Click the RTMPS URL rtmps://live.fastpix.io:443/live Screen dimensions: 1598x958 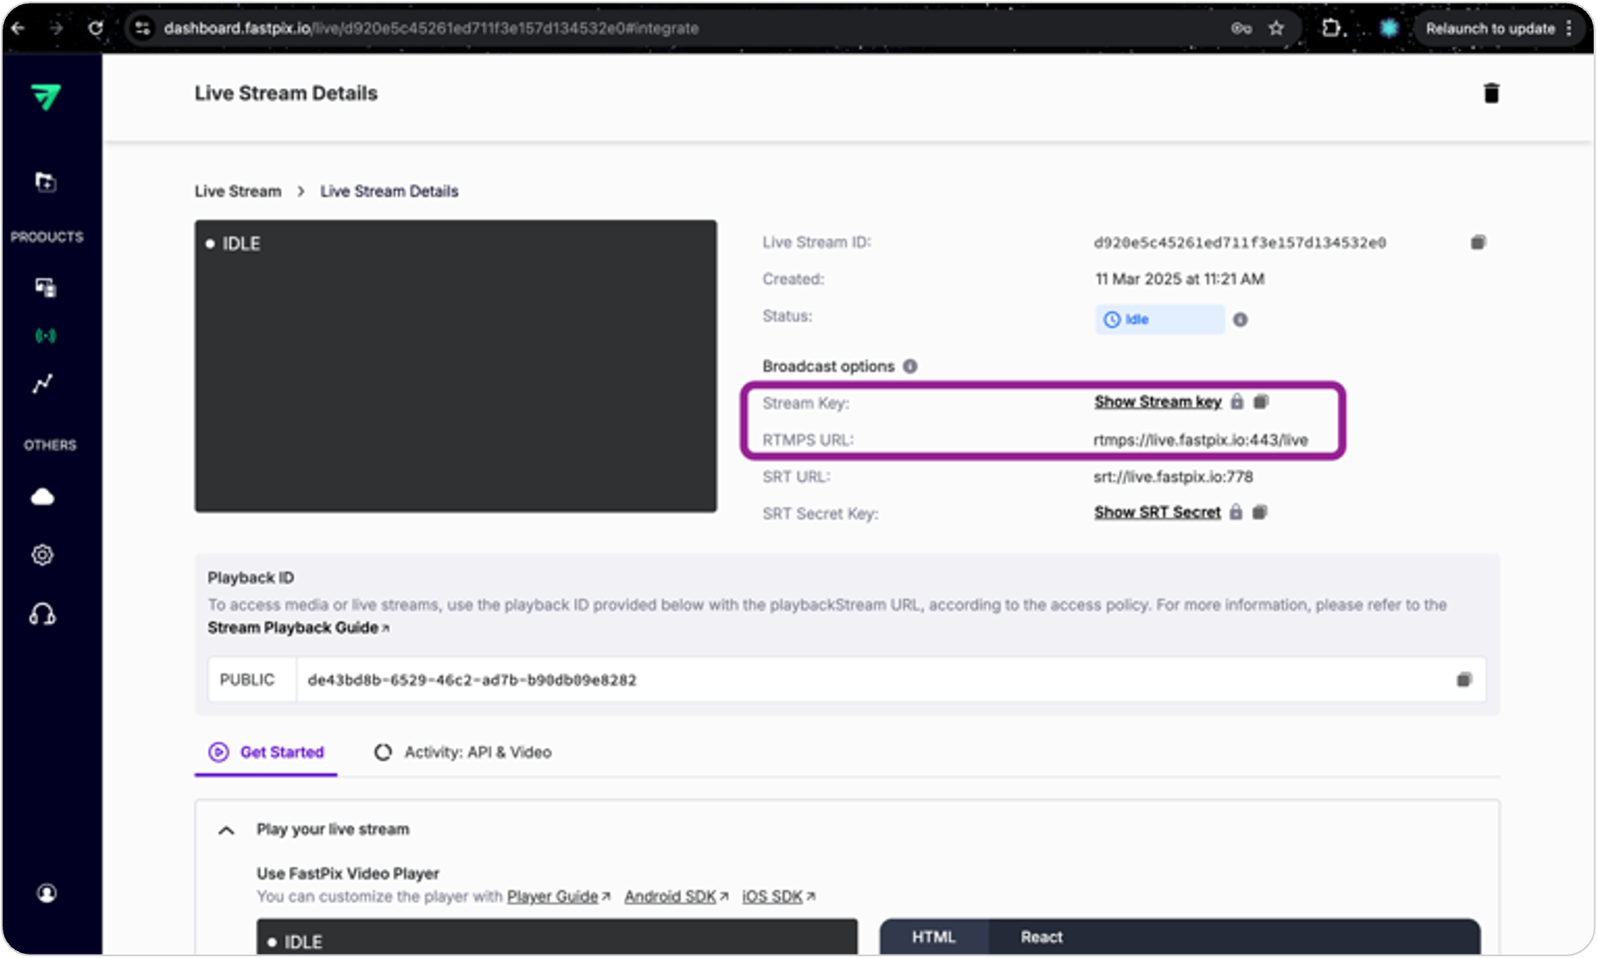pos(1201,440)
